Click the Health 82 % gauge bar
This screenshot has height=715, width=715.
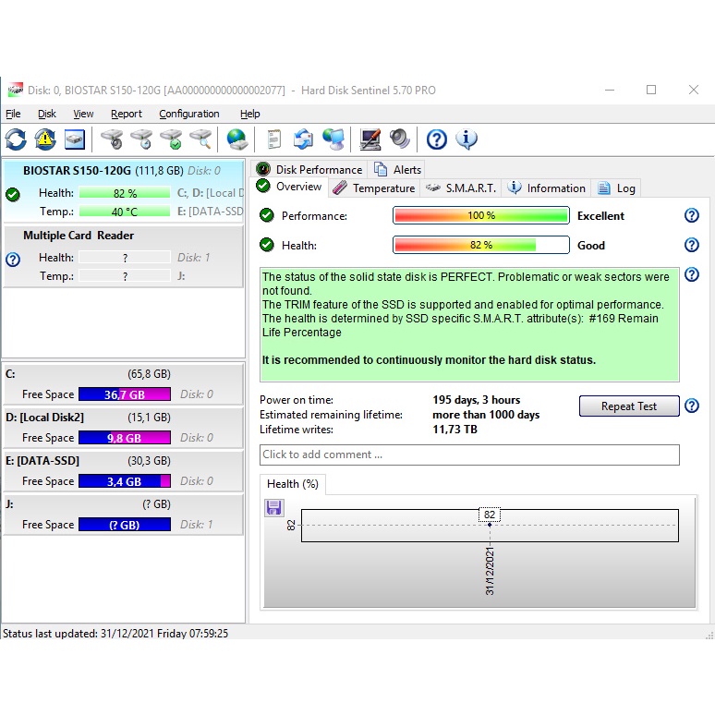point(481,245)
